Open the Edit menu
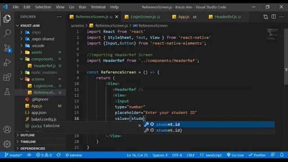 point(27,7)
